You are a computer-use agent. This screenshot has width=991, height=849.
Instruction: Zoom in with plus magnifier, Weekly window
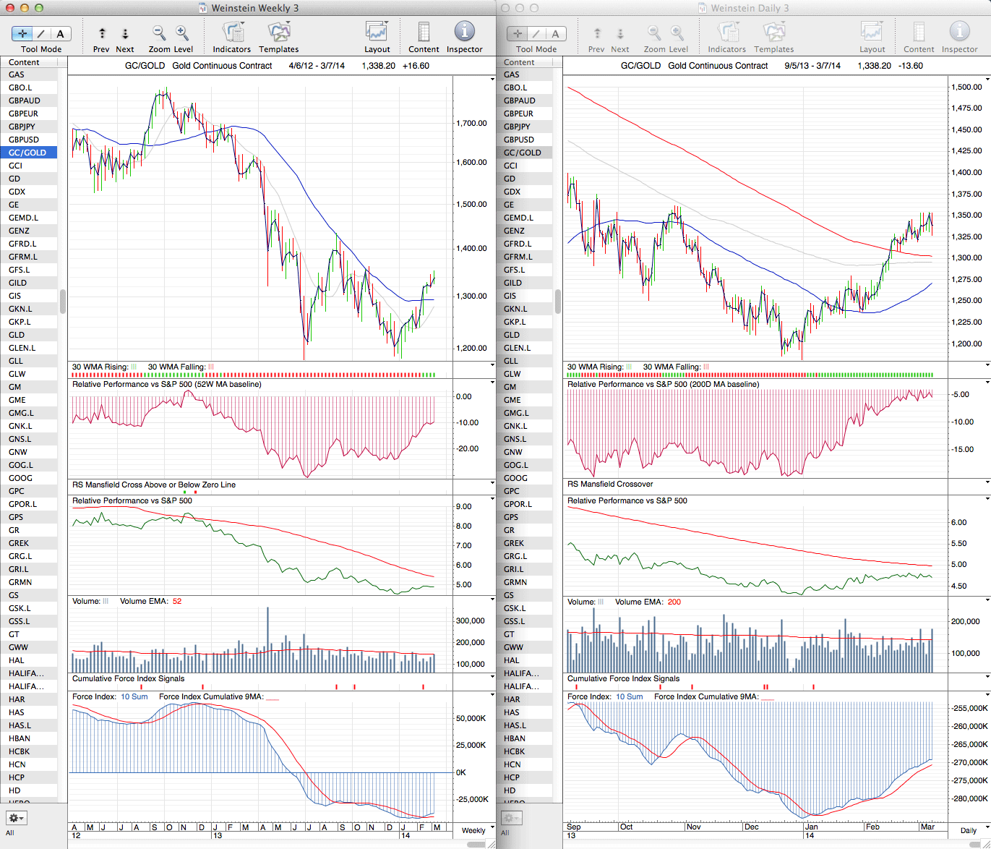(x=182, y=33)
